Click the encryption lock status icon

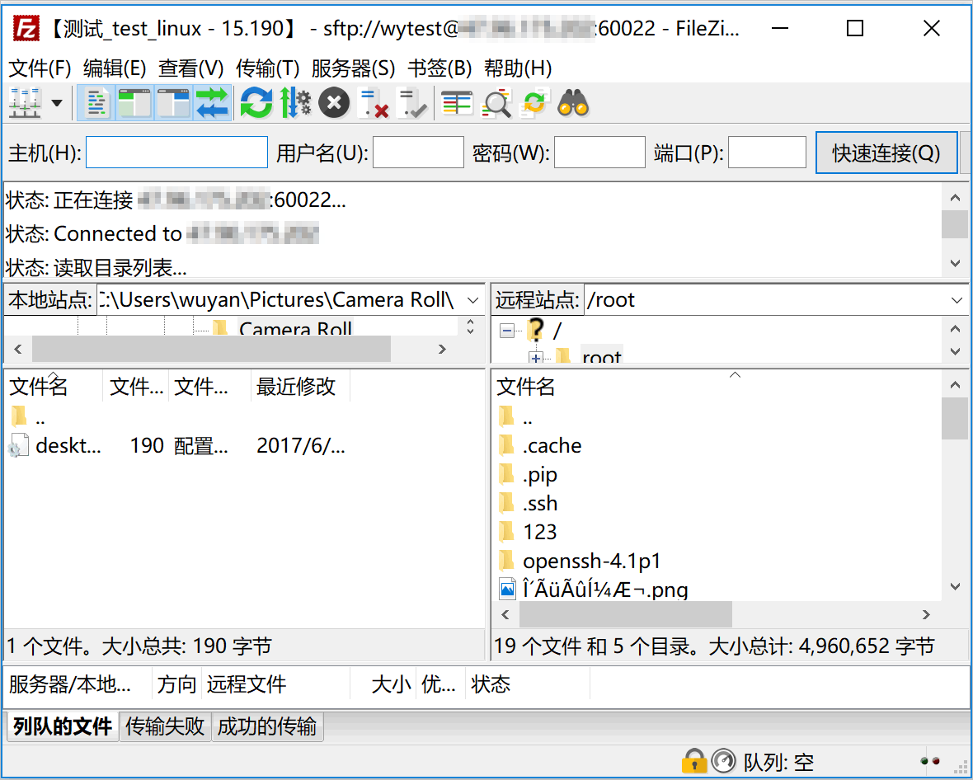pos(693,761)
